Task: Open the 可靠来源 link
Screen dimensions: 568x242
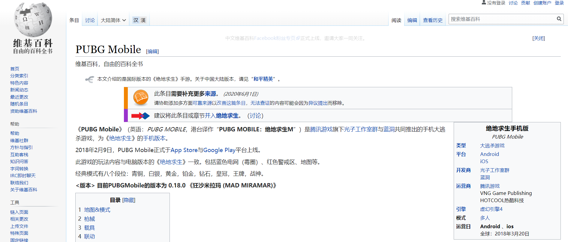Action: point(202,103)
